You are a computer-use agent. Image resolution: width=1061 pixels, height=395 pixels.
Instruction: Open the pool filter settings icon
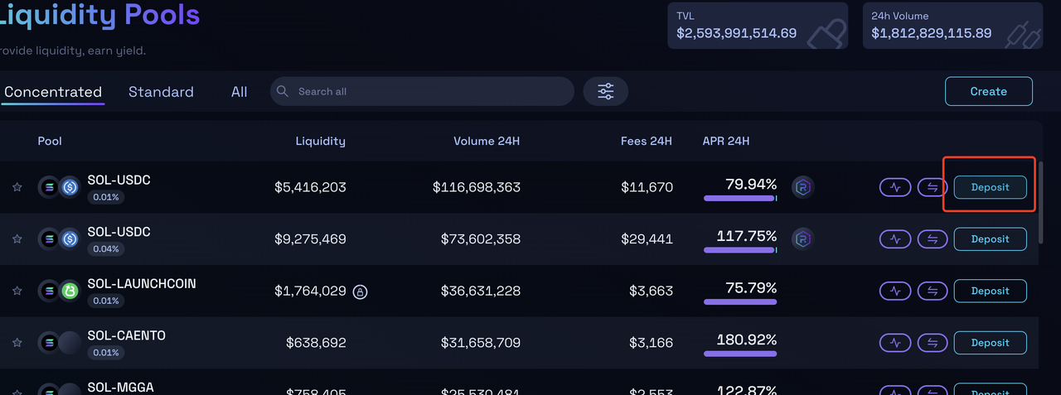tap(605, 91)
